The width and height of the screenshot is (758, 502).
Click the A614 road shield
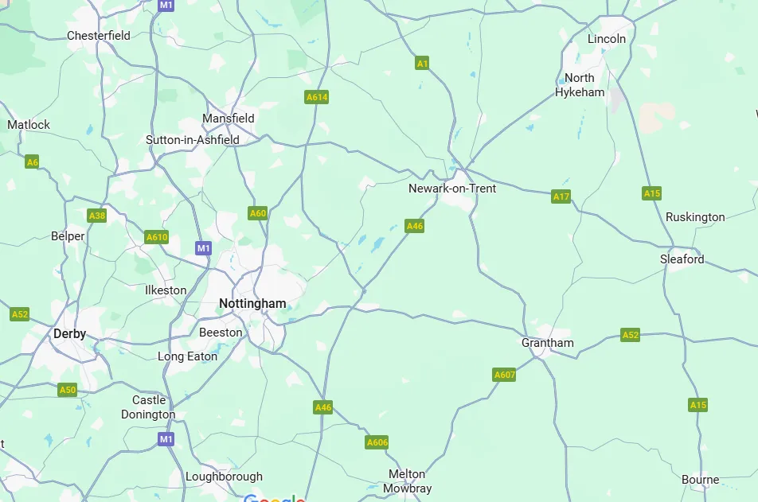(x=317, y=97)
